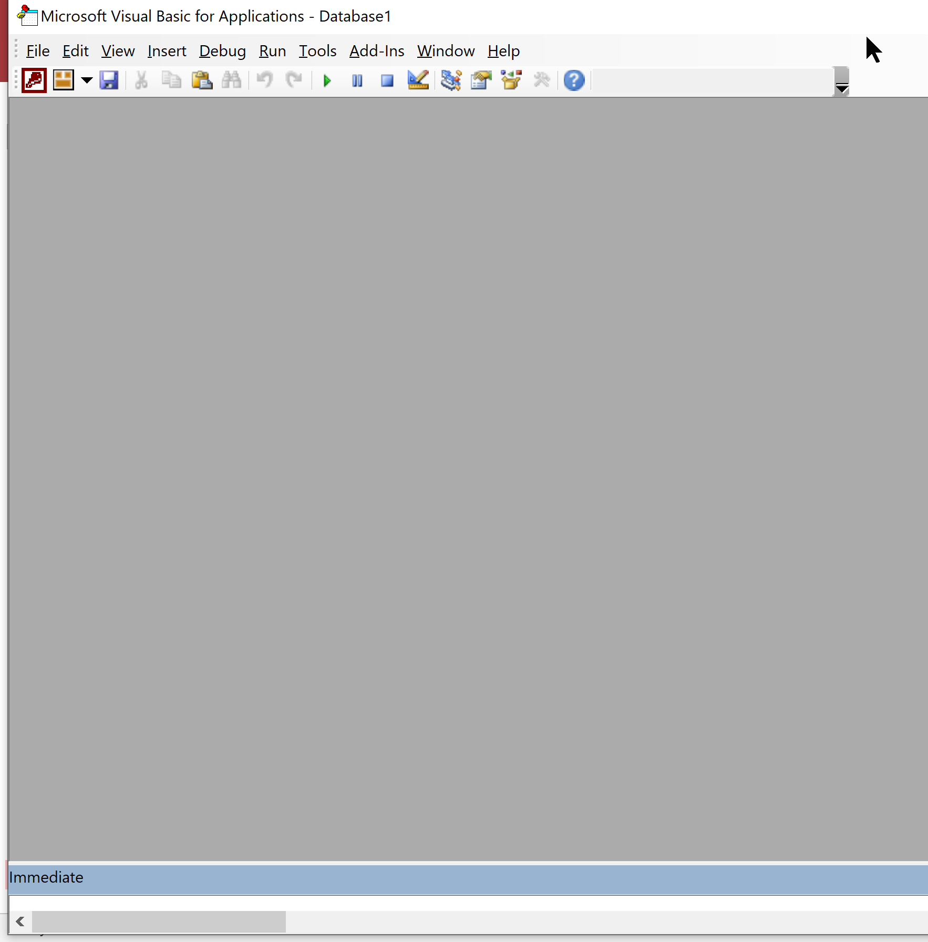This screenshot has height=942, width=928.
Task: Open the Insert menu
Action: pos(167,51)
